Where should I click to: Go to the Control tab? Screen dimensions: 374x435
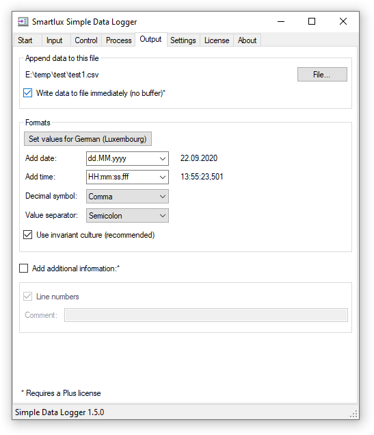click(x=86, y=40)
